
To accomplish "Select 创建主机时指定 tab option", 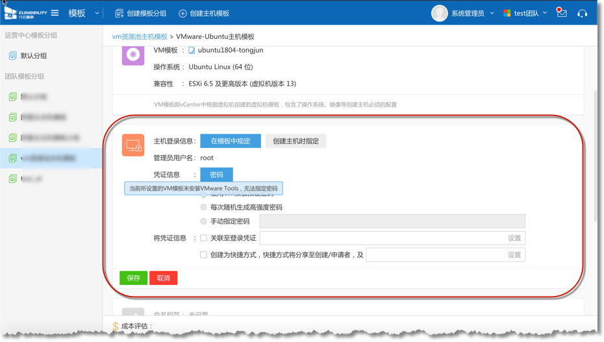I will pyautogui.click(x=296, y=141).
